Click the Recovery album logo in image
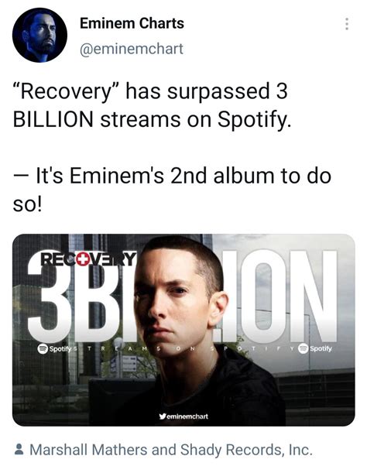The height and width of the screenshot is (466, 367). [88, 259]
